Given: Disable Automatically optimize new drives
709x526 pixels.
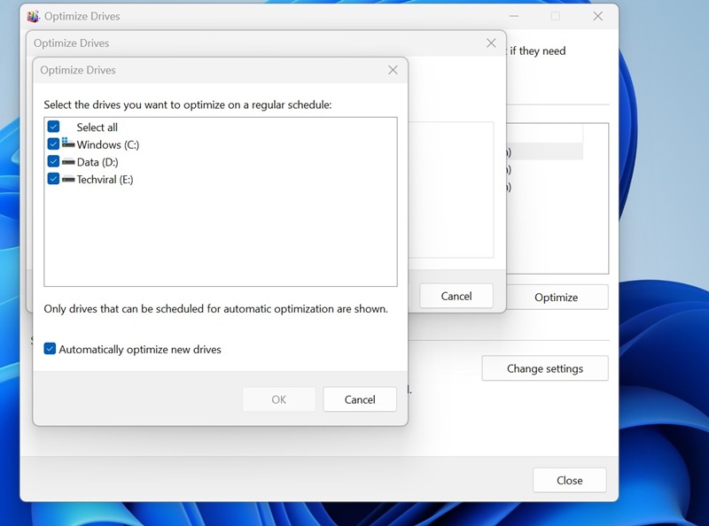Looking at the screenshot, I should point(50,349).
